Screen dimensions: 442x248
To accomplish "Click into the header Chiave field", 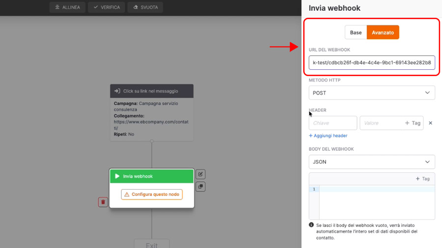I will [332, 123].
